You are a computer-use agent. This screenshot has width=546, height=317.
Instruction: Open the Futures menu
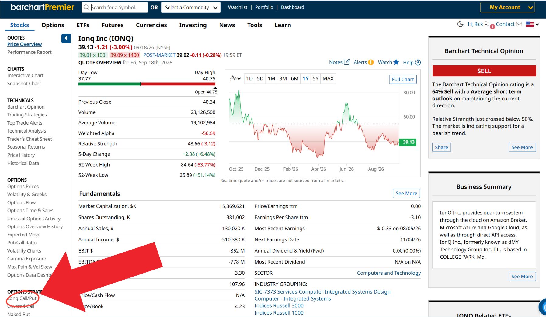coord(113,25)
